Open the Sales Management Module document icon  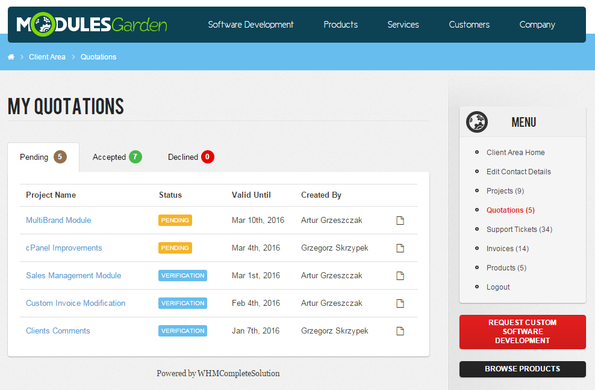(400, 276)
